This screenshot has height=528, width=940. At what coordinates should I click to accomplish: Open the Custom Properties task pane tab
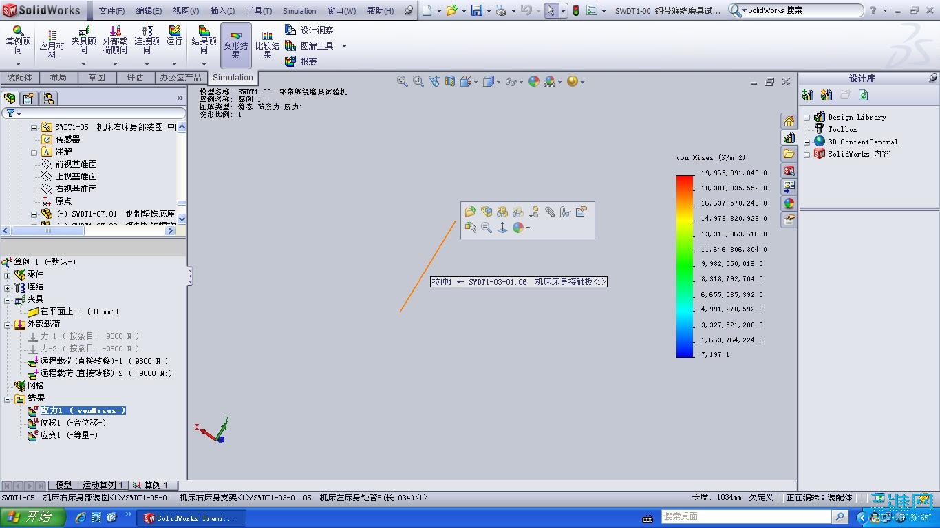click(x=789, y=220)
